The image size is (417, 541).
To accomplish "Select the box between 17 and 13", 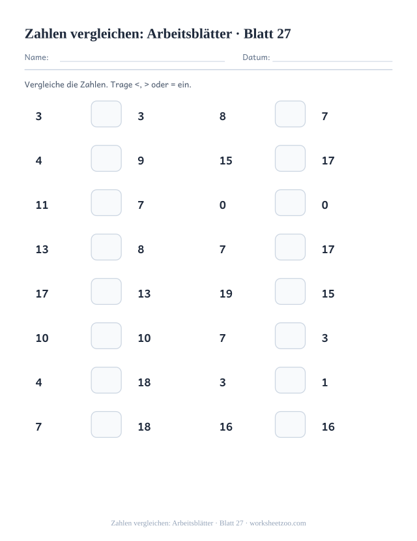I will tap(106, 292).
